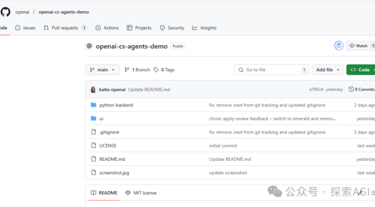The width and height of the screenshot is (375, 207).
Task: Click the Actions play icon
Action: click(x=98, y=28)
